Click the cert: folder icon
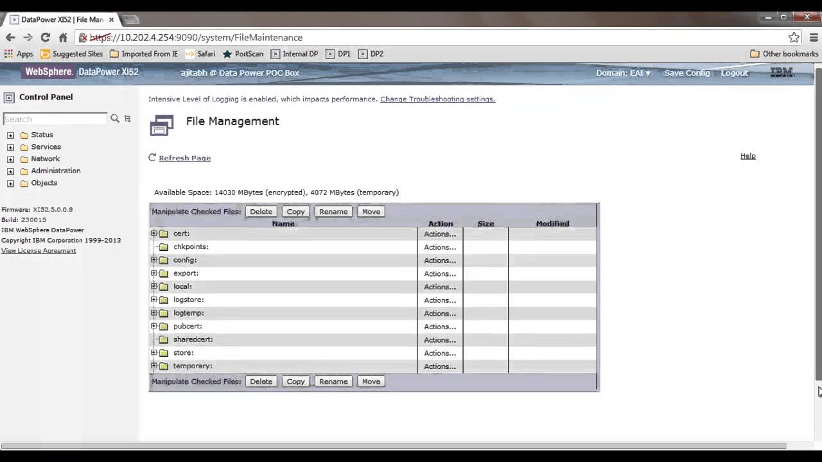Screen dimensions: 822x462 coord(164,234)
